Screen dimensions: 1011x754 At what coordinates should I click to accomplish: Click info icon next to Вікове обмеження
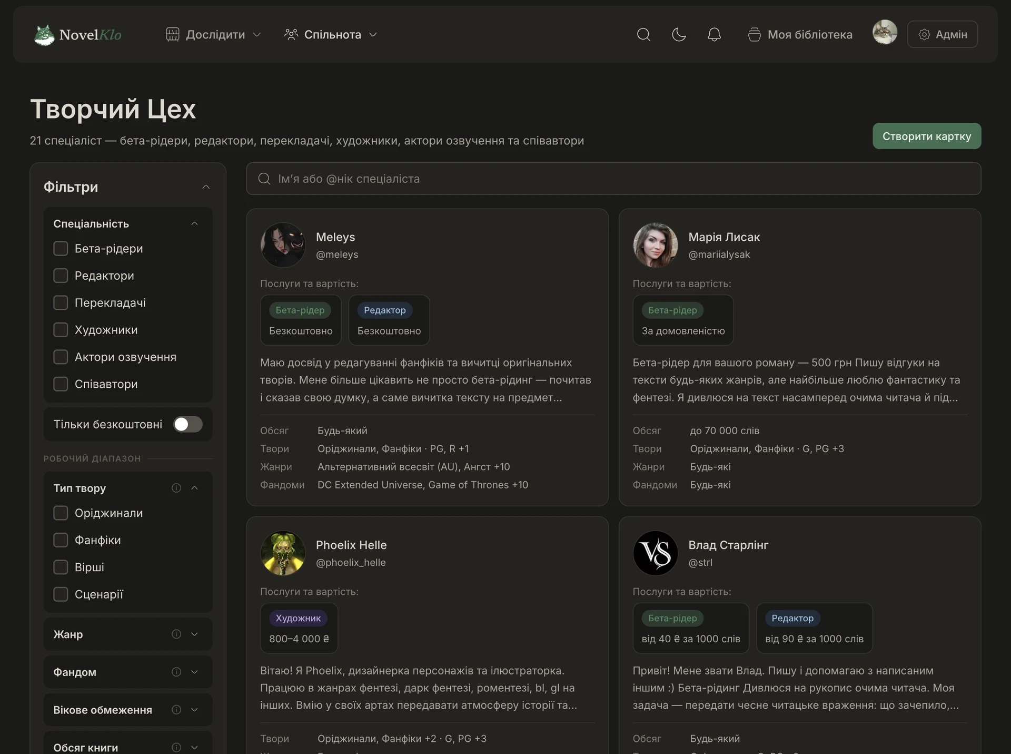[176, 710]
